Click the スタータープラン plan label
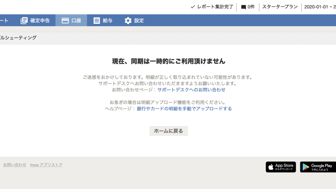Screen dimensions: 336x189 (280, 7)
